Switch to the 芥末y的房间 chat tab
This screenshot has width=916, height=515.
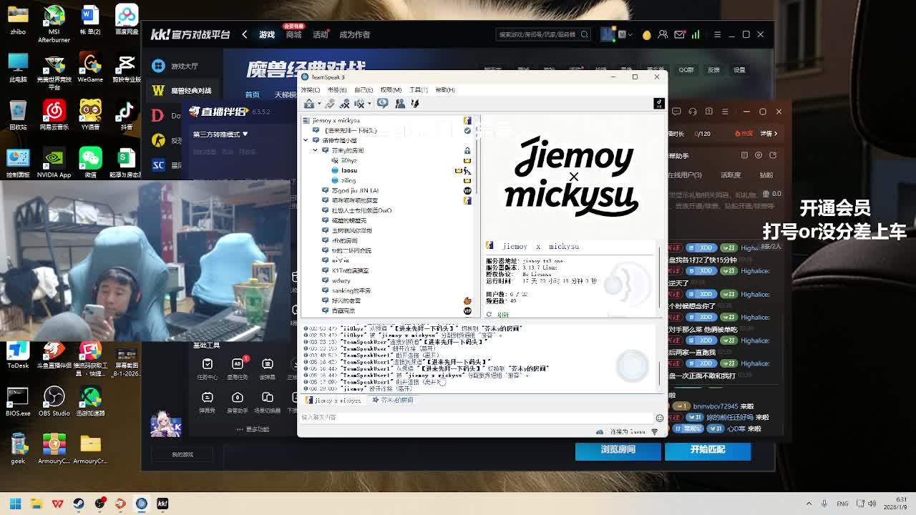[x=393, y=401]
